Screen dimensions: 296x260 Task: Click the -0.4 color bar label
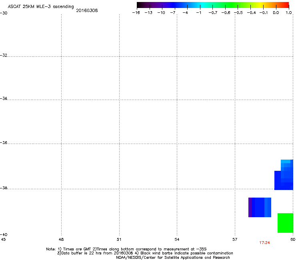(252, 13)
